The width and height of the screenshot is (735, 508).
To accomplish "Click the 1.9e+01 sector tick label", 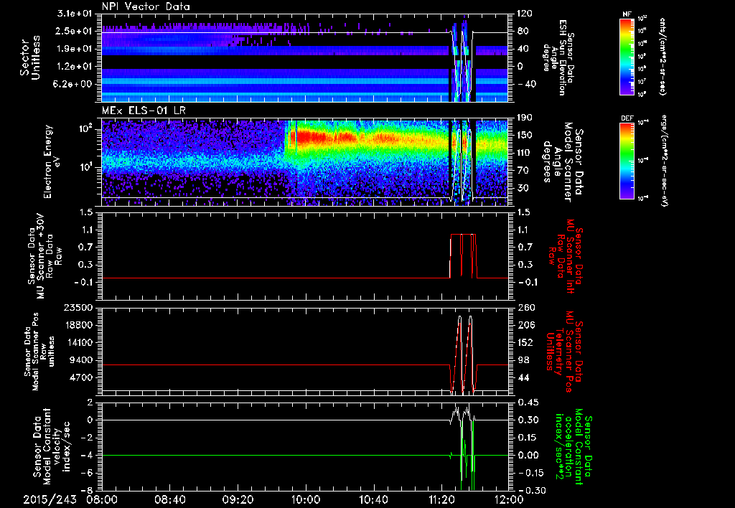I will [x=76, y=49].
